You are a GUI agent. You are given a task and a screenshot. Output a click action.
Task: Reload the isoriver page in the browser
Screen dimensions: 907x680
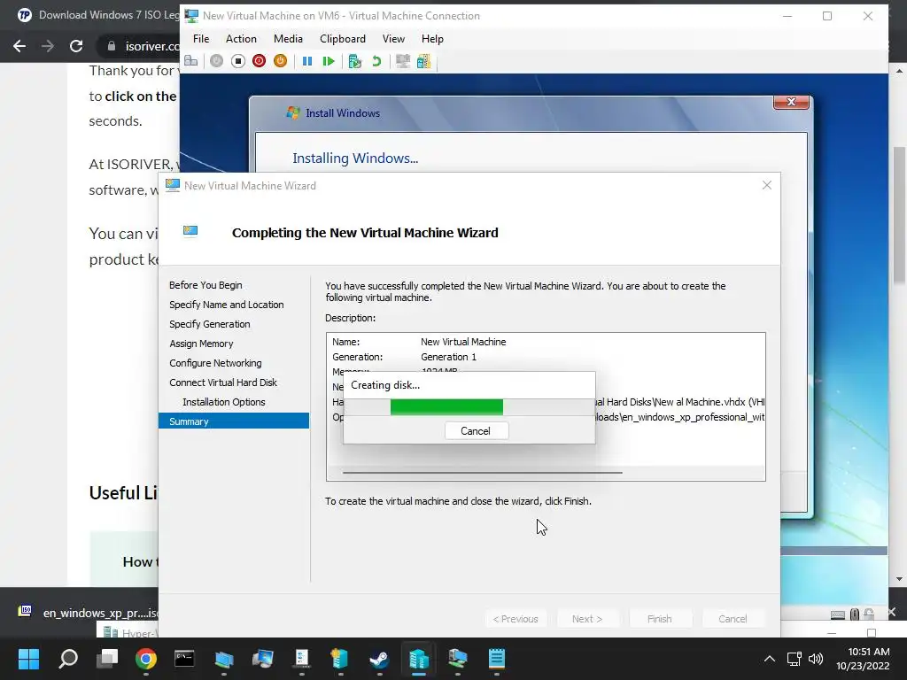tap(76, 46)
